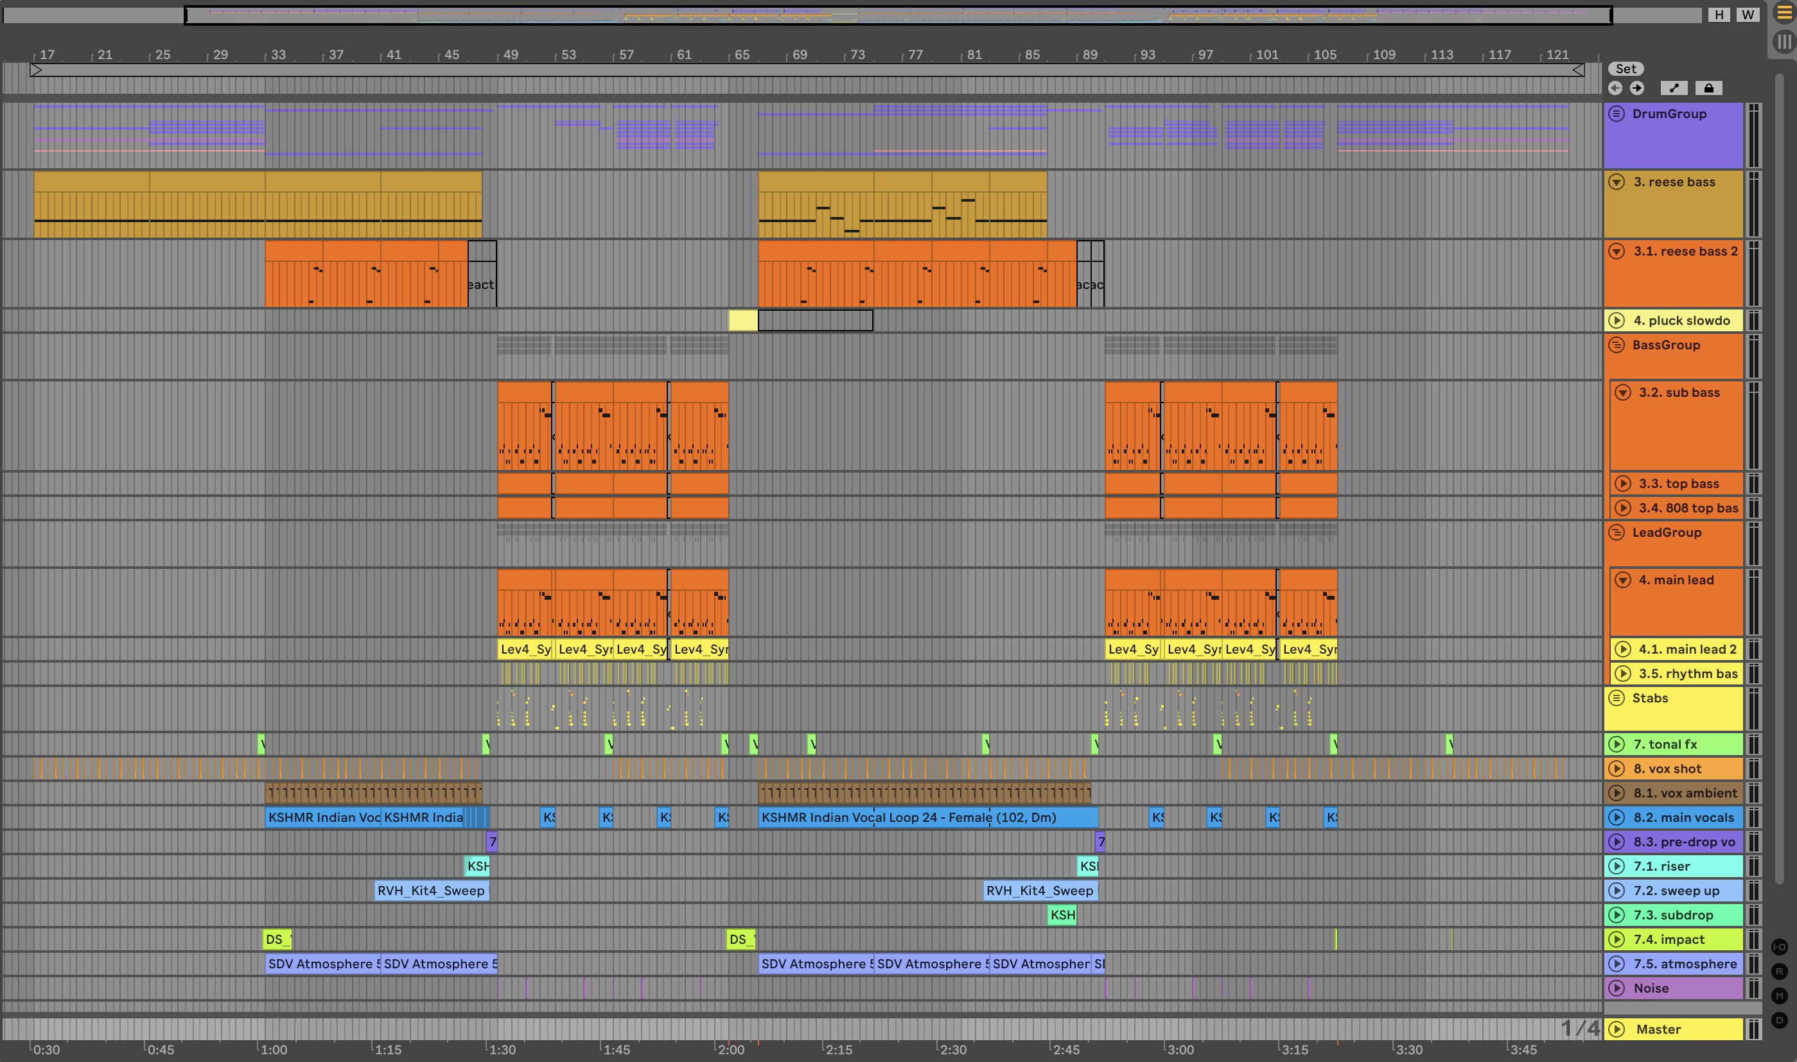Viewport: 1797px width, 1062px height.
Task: Click the I-O section show icon
Action: [1779, 947]
